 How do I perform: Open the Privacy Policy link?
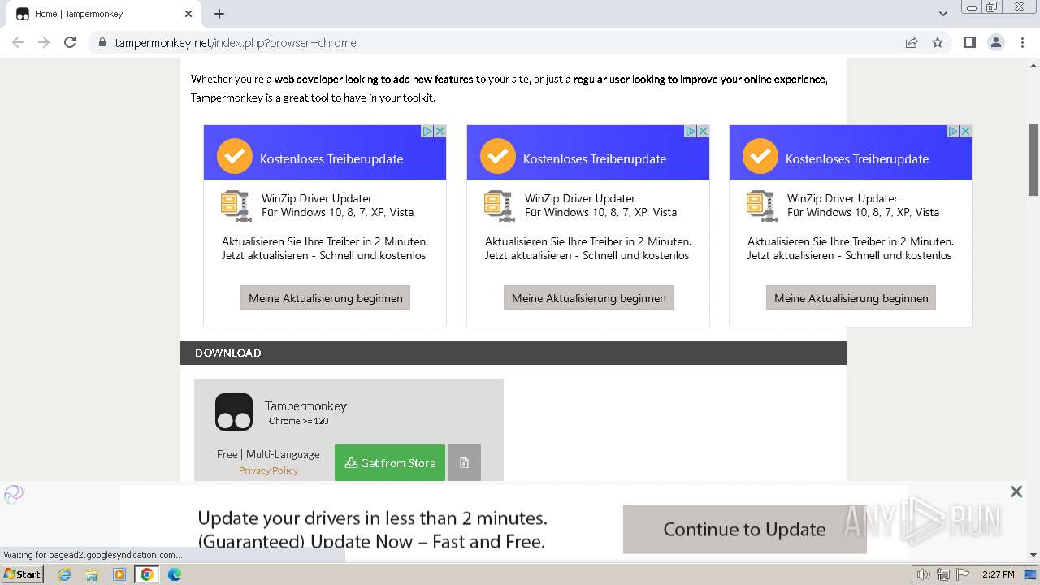click(x=268, y=470)
